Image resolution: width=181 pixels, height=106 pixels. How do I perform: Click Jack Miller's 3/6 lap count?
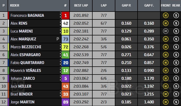point(104,86)
